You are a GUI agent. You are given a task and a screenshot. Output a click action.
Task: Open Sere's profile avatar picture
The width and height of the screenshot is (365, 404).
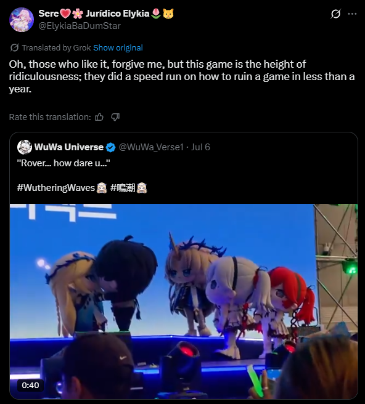pos(22,20)
